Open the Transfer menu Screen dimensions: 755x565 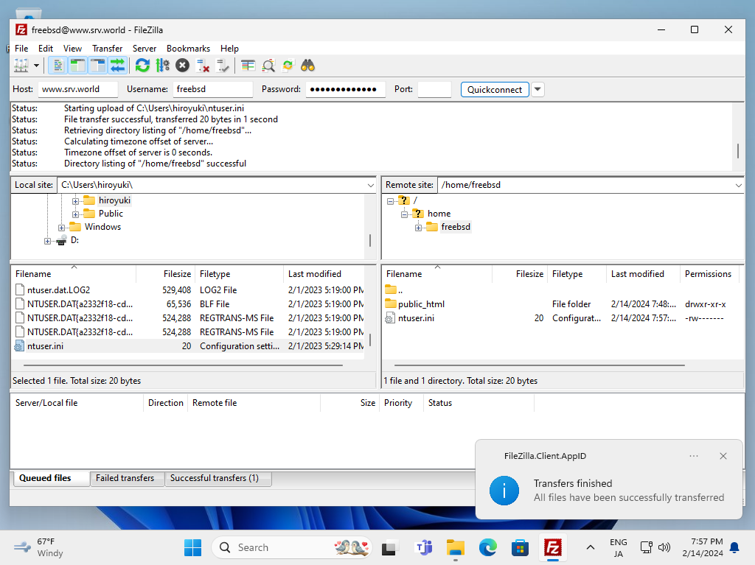point(108,48)
